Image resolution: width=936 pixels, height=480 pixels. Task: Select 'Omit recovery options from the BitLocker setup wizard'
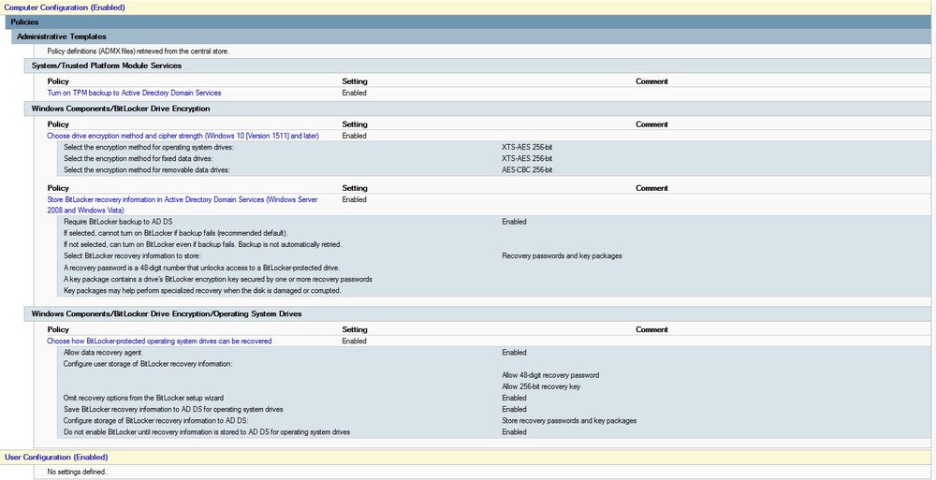144,398
